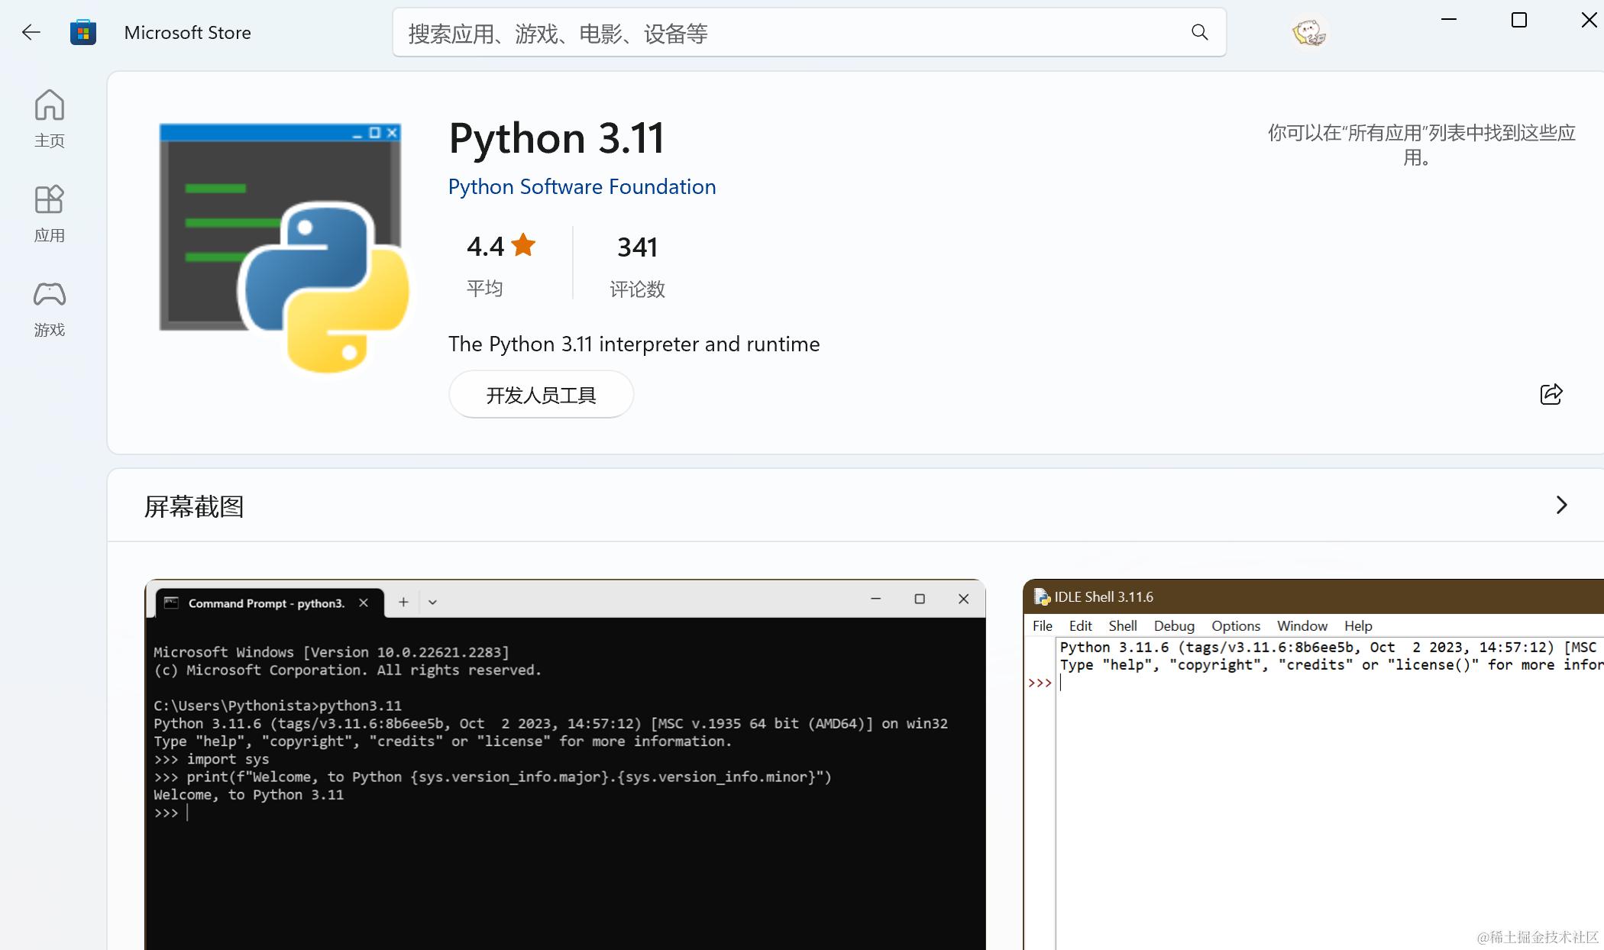Click the 屏幕截图 section heading
This screenshot has height=950, width=1604.
[194, 506]
